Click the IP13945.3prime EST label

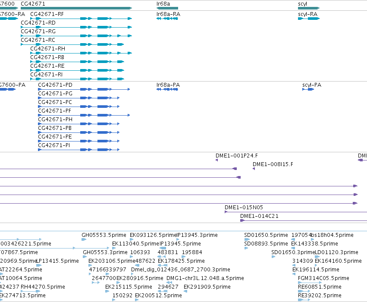click(x=197, y=235)
